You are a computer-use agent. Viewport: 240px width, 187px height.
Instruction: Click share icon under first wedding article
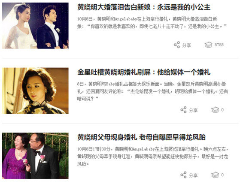click(177, 45)
